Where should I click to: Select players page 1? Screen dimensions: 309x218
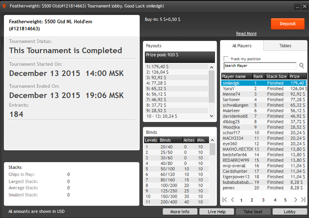click(241, 200)
